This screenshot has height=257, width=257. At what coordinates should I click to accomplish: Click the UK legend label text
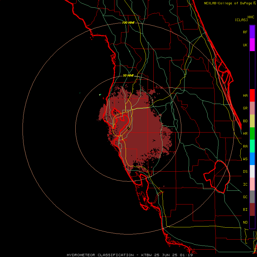pos(245,45)
